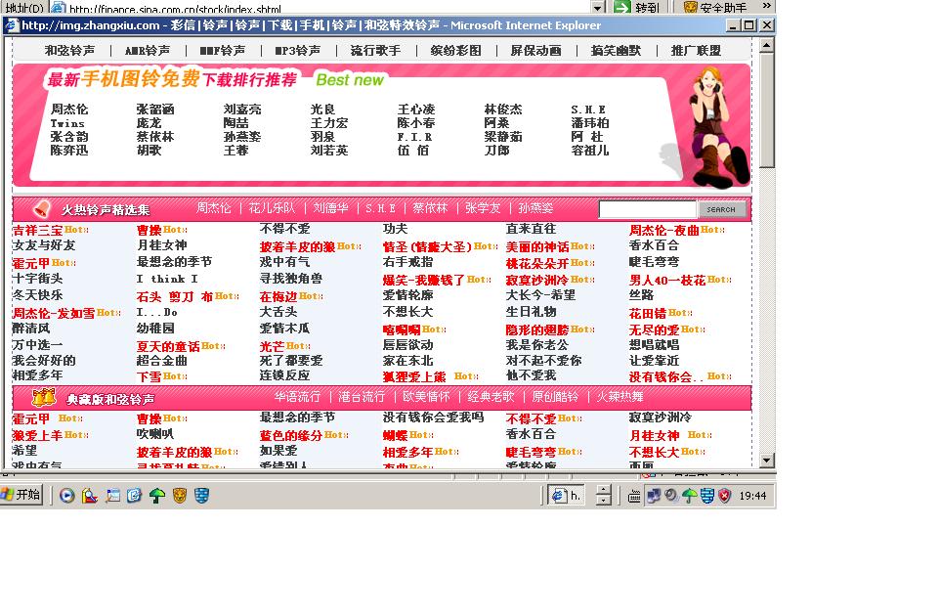Viewport: 940px width, 615px height.
Task: Click the volume speaker tray icon
Action: coord(671,496)
